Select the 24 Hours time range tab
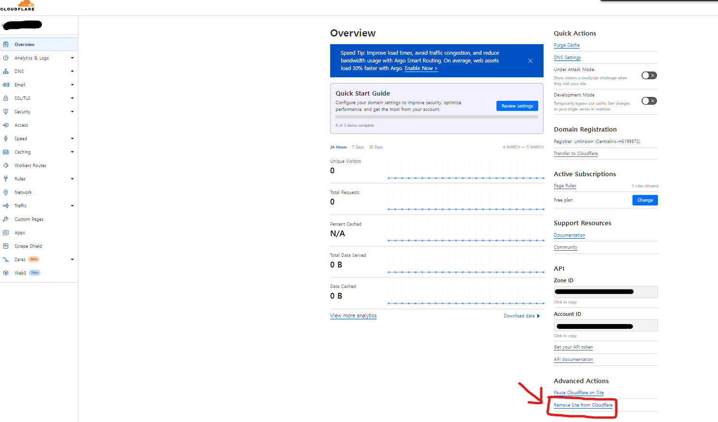This screenshot has width=718, height=422. [x=338, y=147]
